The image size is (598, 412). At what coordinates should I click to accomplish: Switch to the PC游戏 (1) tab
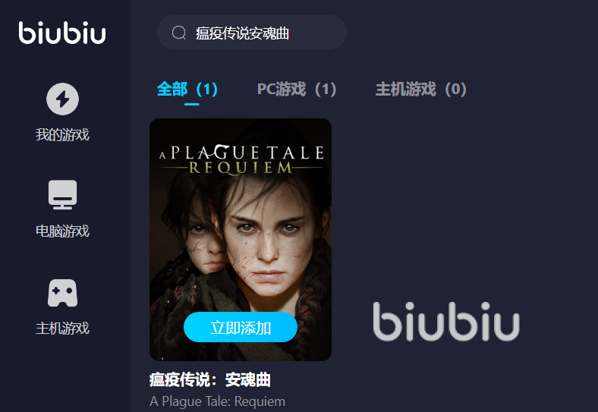pos(296,90)
